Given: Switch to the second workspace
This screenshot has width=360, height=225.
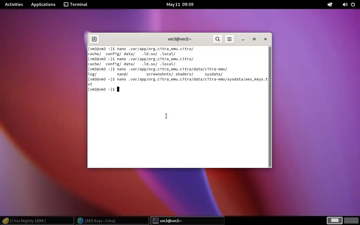Looking at the screenshot, I should (x=351, y=220).
